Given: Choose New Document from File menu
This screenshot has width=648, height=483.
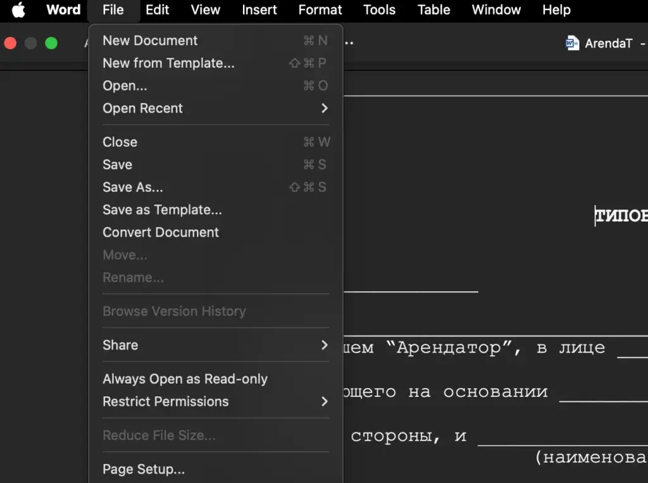Looking at the screenshot, I should (x=216, y=41).
